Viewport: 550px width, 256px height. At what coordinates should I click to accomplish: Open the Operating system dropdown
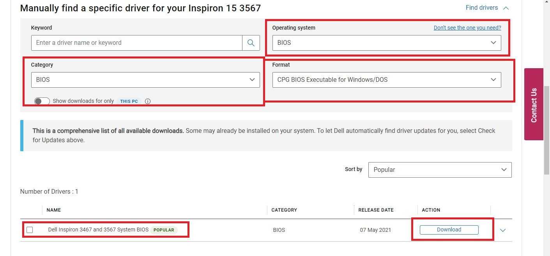(x=386, y=43)
